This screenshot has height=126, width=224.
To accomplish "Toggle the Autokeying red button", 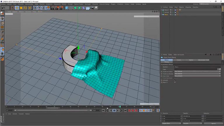I will point(133,111).
